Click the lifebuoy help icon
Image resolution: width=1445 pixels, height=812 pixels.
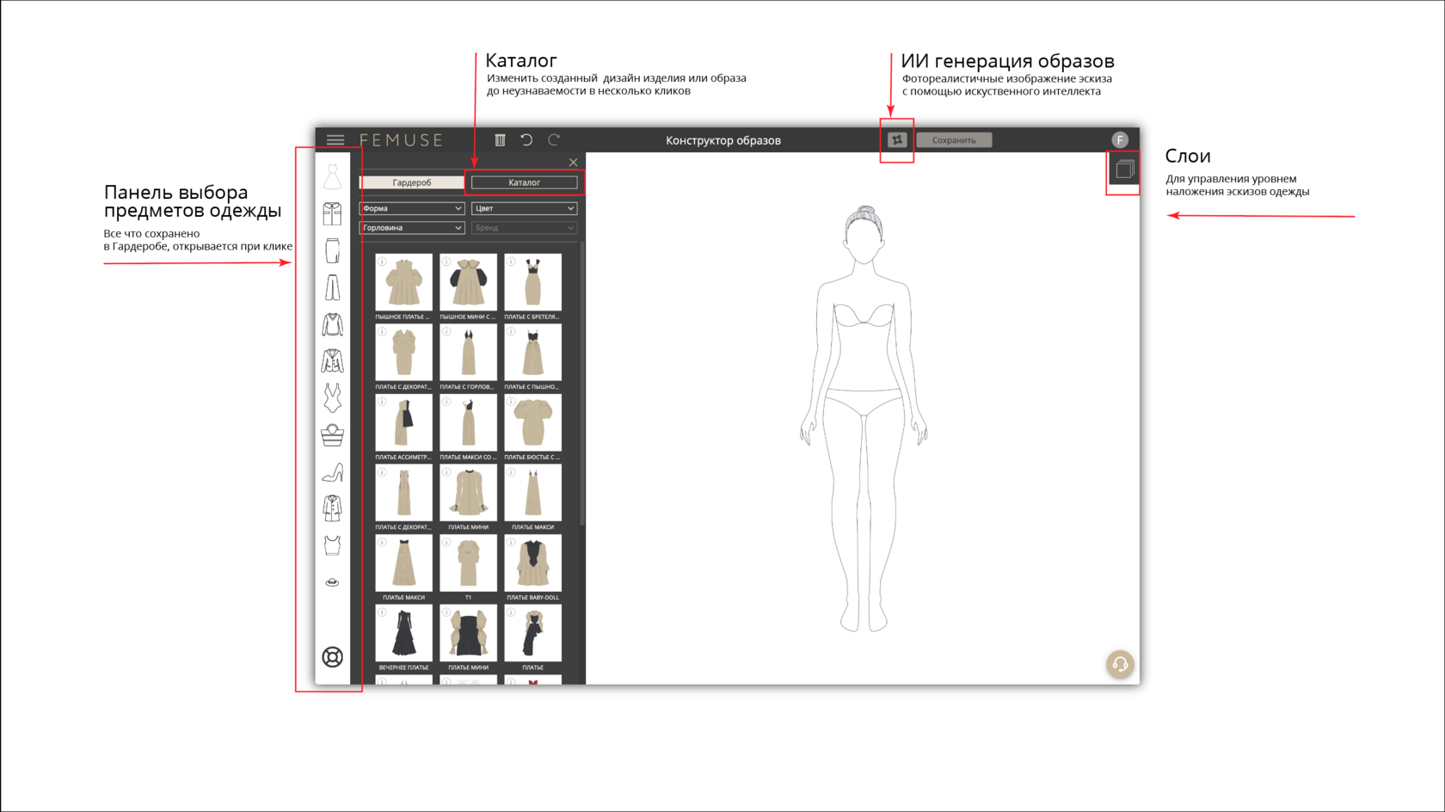click(333, 657)
